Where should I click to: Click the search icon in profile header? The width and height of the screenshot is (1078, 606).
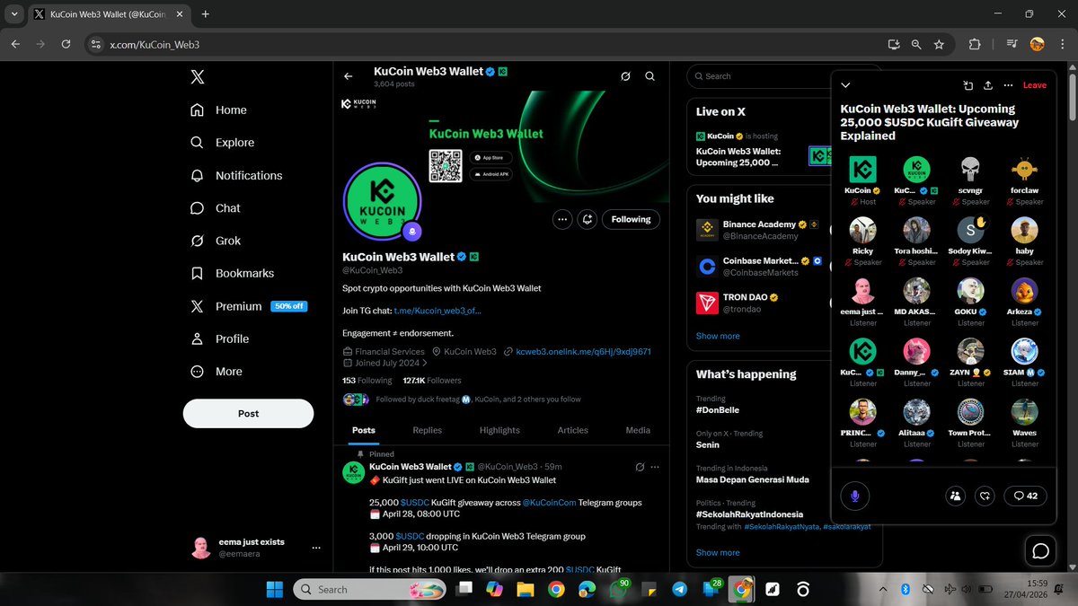click(x=649, y=76)
